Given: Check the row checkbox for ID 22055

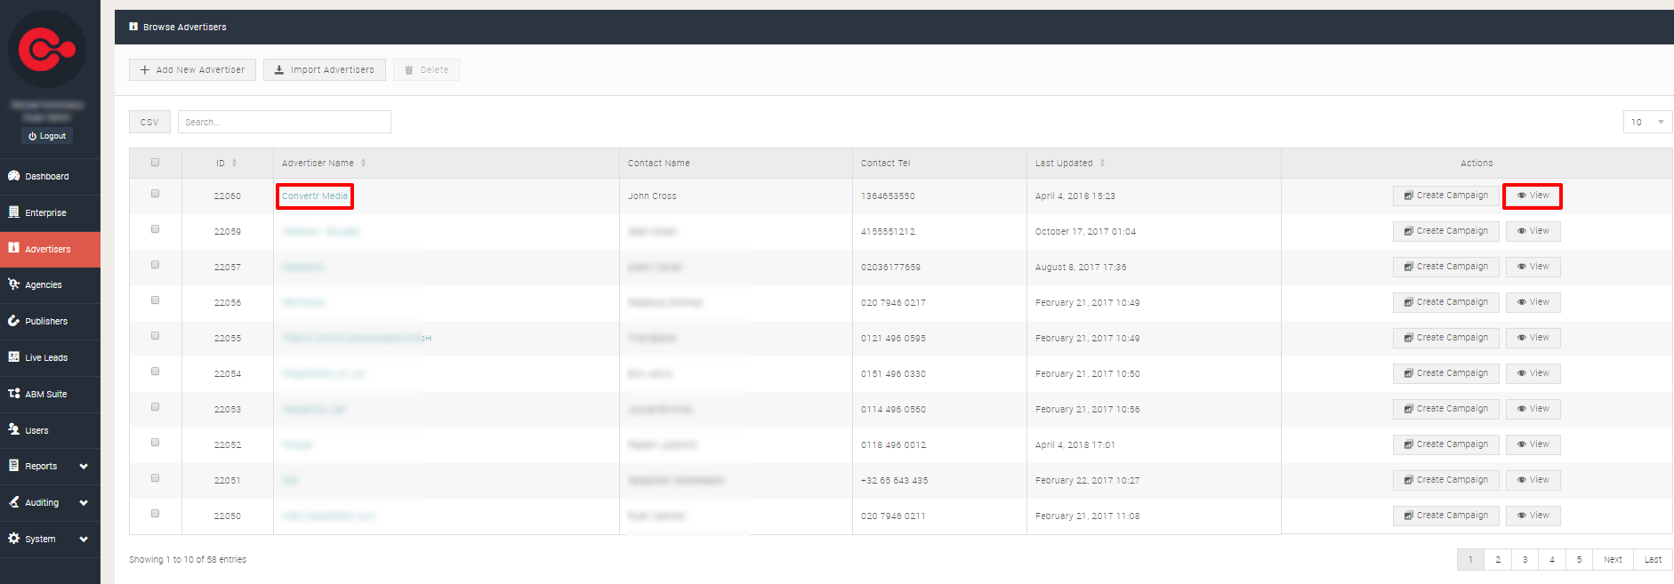Looking at the screenshot, I should pyautogui.click(x=156, y=336).
